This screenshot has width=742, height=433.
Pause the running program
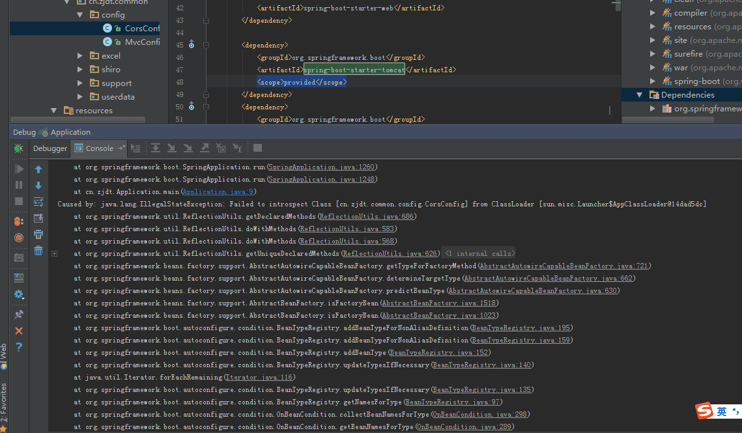pyautogui.click(x=19, y=185)
